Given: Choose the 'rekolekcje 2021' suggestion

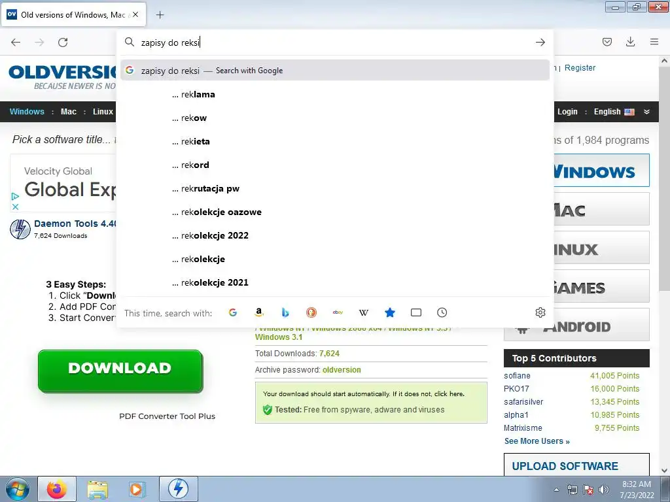Looking at the screenshot, I should [x=335, y=282].
